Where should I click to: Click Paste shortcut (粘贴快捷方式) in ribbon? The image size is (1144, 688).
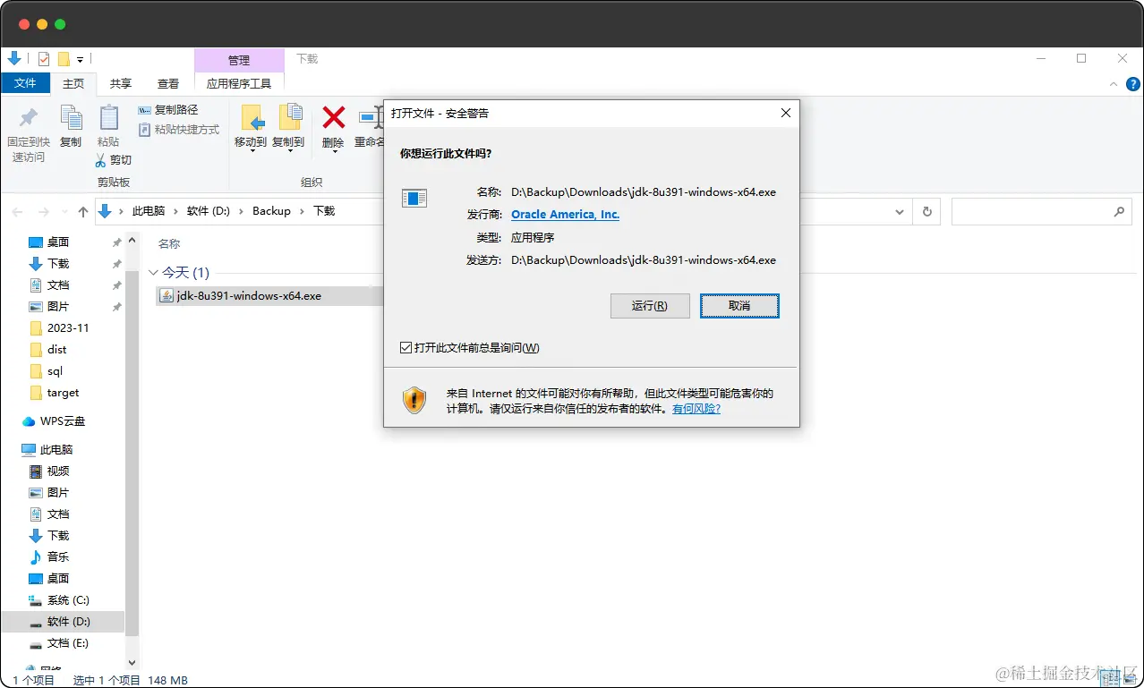point(179,130)
